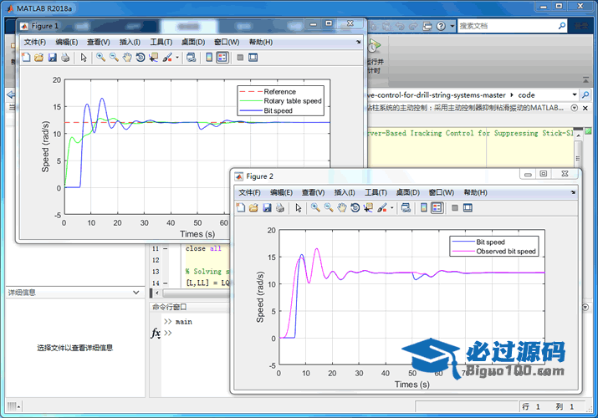Activate Zoom In tool in Figure 2
Image resolution: width=598 pixels, height=418 pixels.
click(315, 207)
